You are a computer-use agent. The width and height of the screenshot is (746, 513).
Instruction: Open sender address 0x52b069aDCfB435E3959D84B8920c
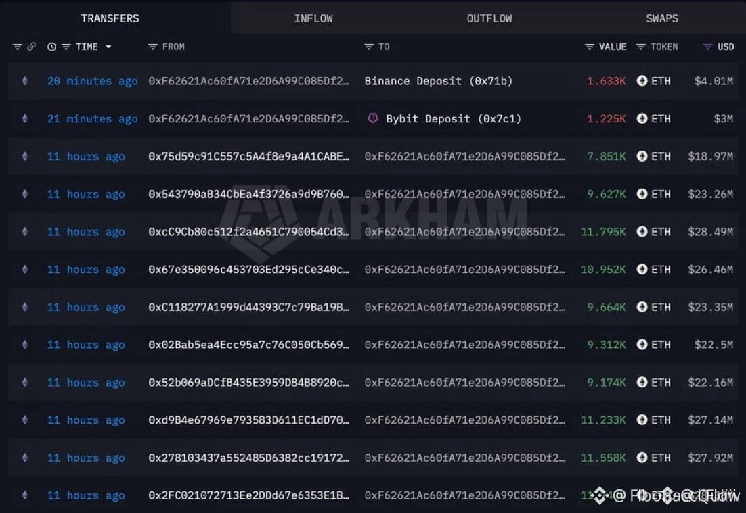249,383
